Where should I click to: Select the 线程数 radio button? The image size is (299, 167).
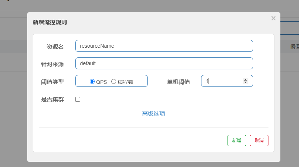tap(114, 82)
